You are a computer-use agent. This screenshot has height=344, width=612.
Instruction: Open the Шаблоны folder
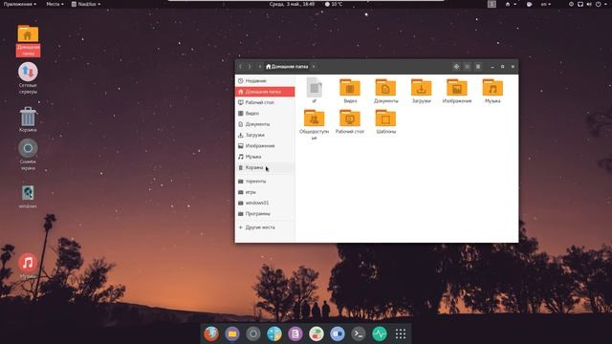pos(385,122)
